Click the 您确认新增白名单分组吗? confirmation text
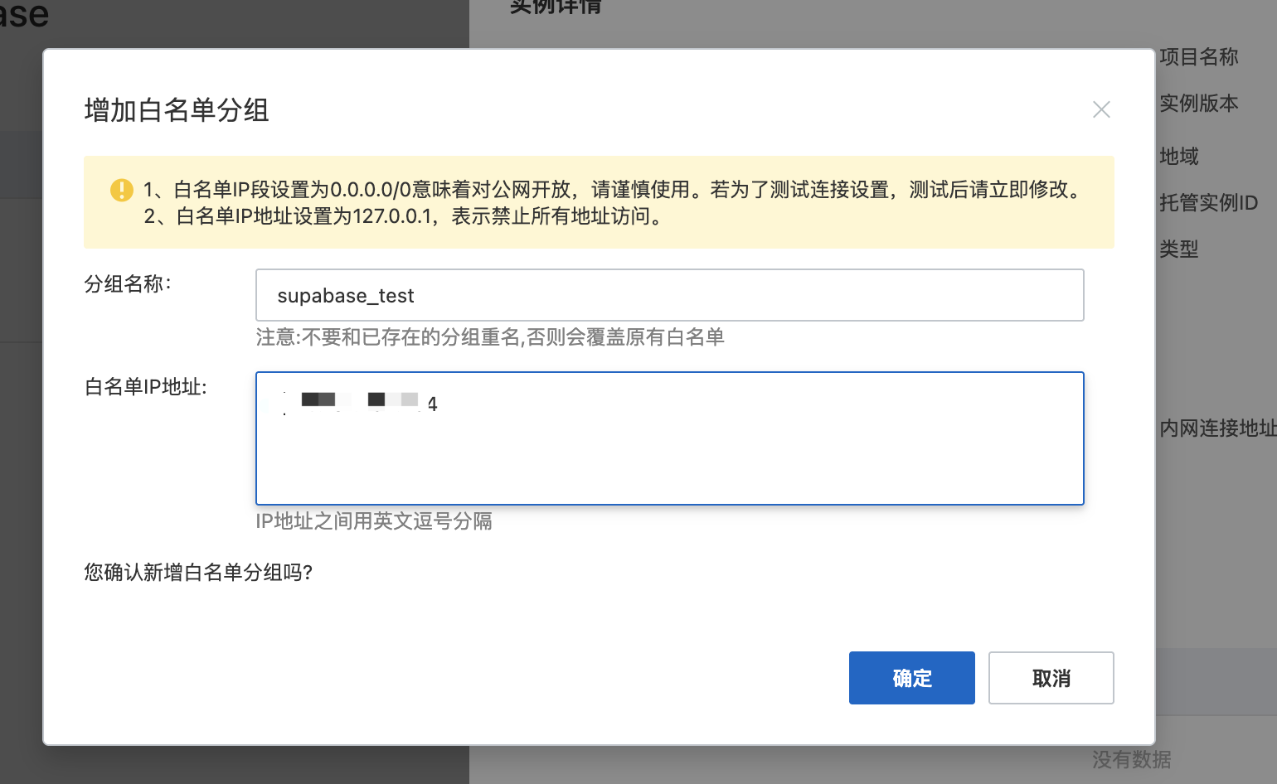 tap(198, 573)
